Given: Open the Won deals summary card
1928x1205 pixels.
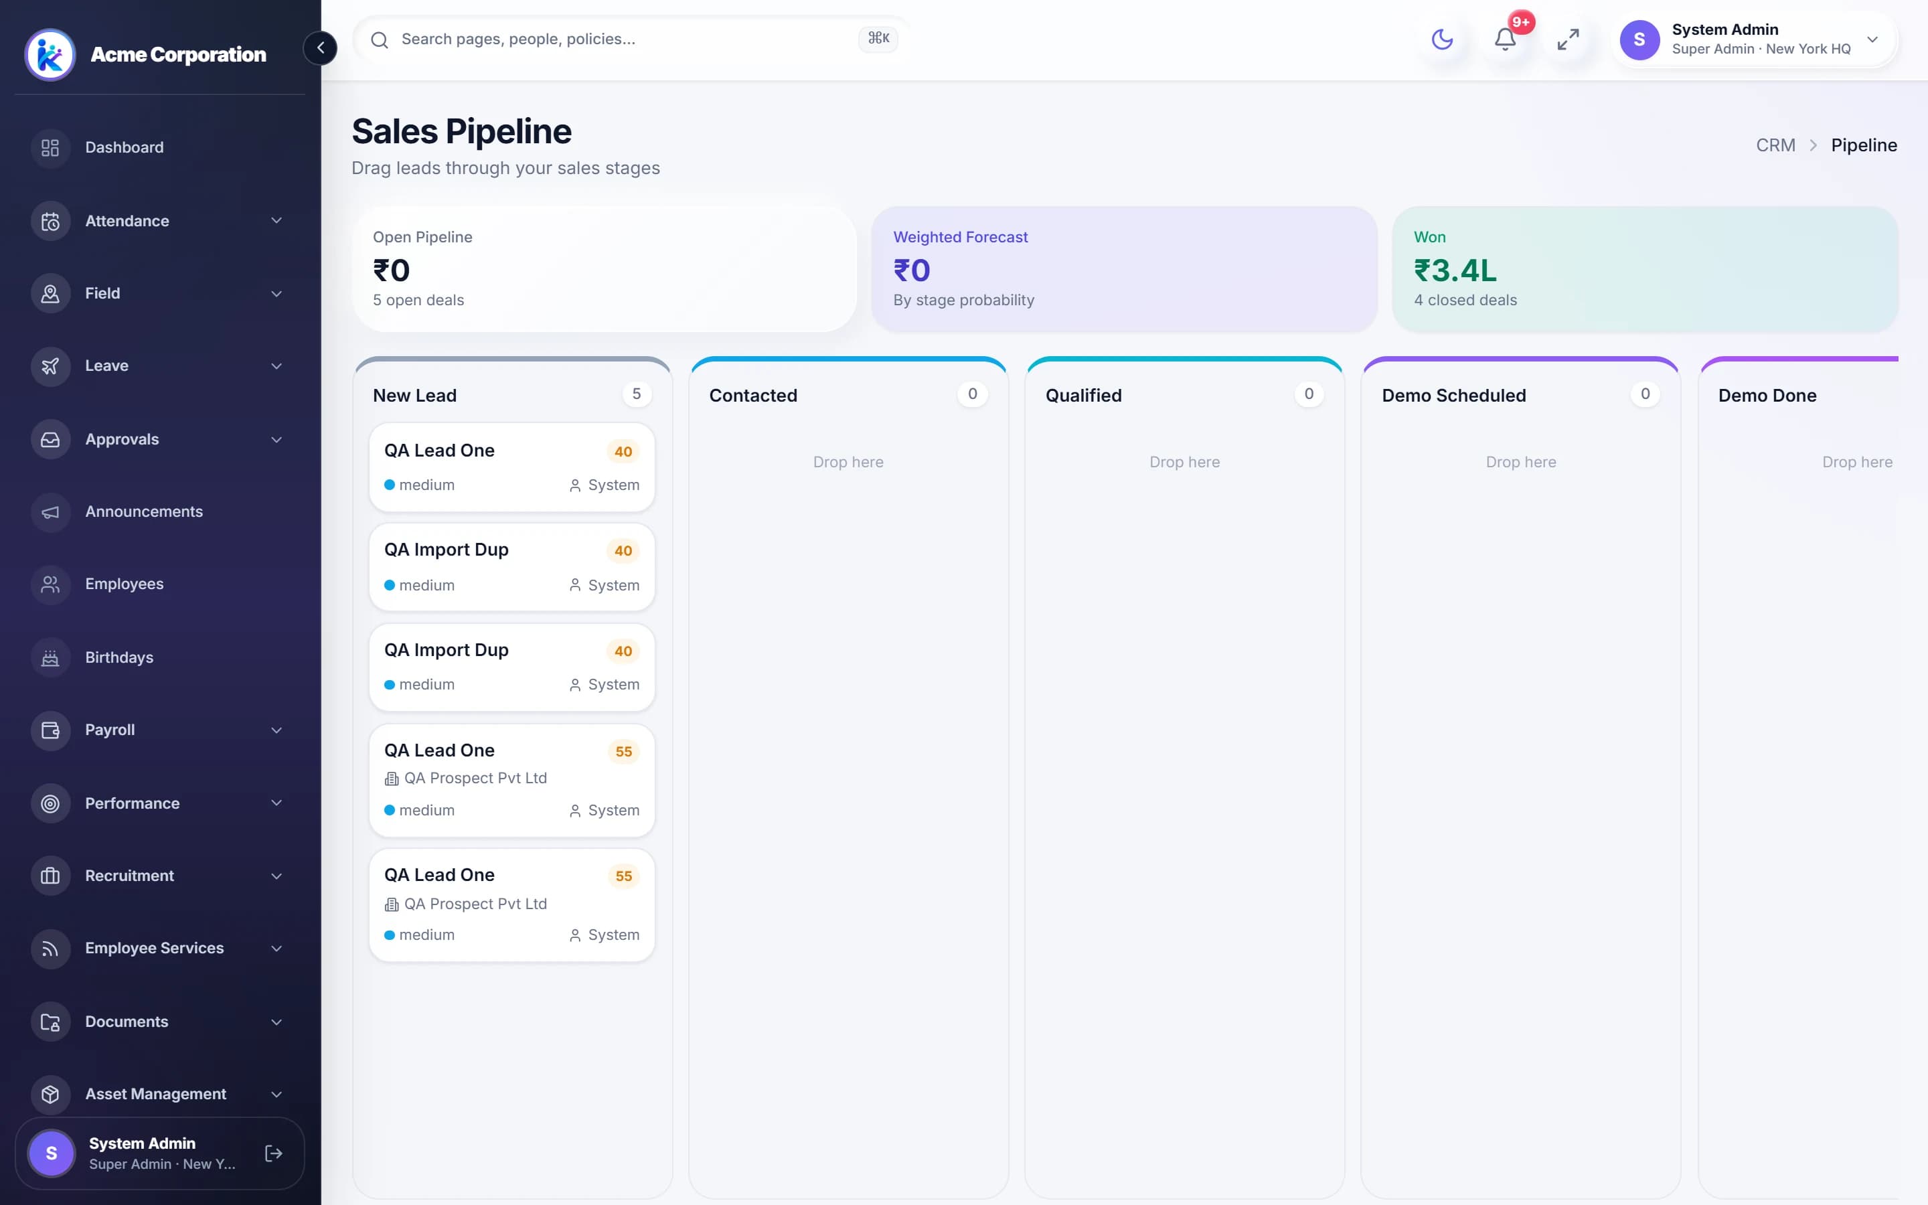Looking at the screenshot, I should (1644, 269).
